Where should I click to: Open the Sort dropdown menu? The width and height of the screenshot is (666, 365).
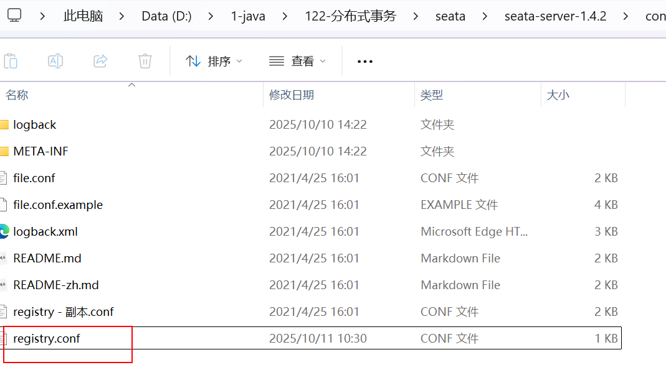pyautogui.click(x=214, y=61)
